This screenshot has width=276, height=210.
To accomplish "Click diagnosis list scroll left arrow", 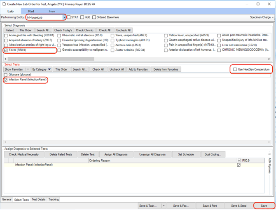I will [5, 59].
